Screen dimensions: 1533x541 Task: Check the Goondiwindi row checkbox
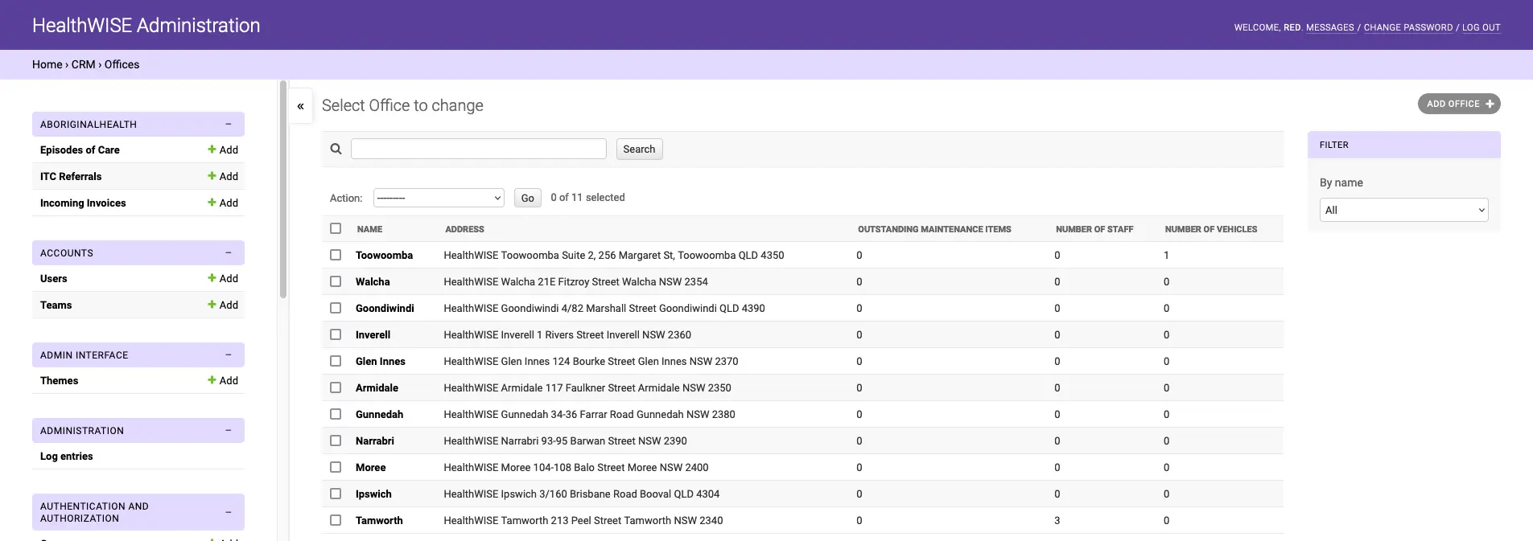[x=336, y=308]
